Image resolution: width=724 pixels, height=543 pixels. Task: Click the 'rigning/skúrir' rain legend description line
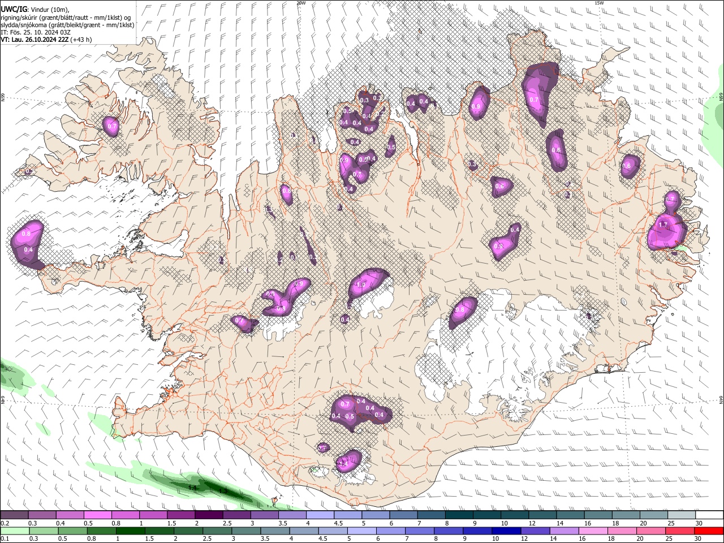point(66,18)
